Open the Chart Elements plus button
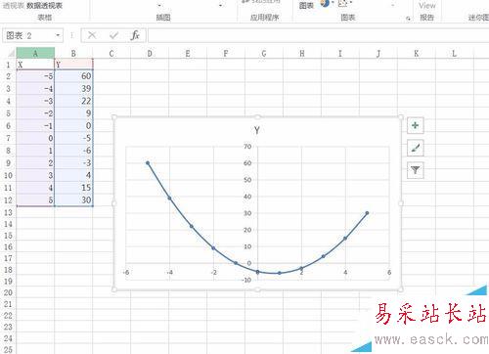Screen dimensions: 489x354 coord(416,125)
